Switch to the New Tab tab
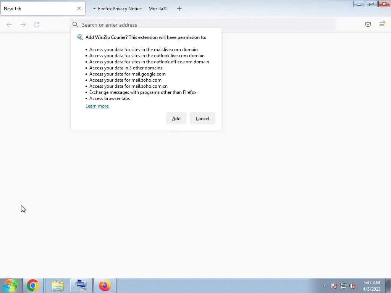The image size is (391, 293). coord(43,8)
